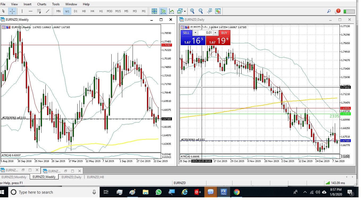The width and height of the screenshot is (363, 204).
Task: Open WhatsApp from the taskbar
Action: 158,192
